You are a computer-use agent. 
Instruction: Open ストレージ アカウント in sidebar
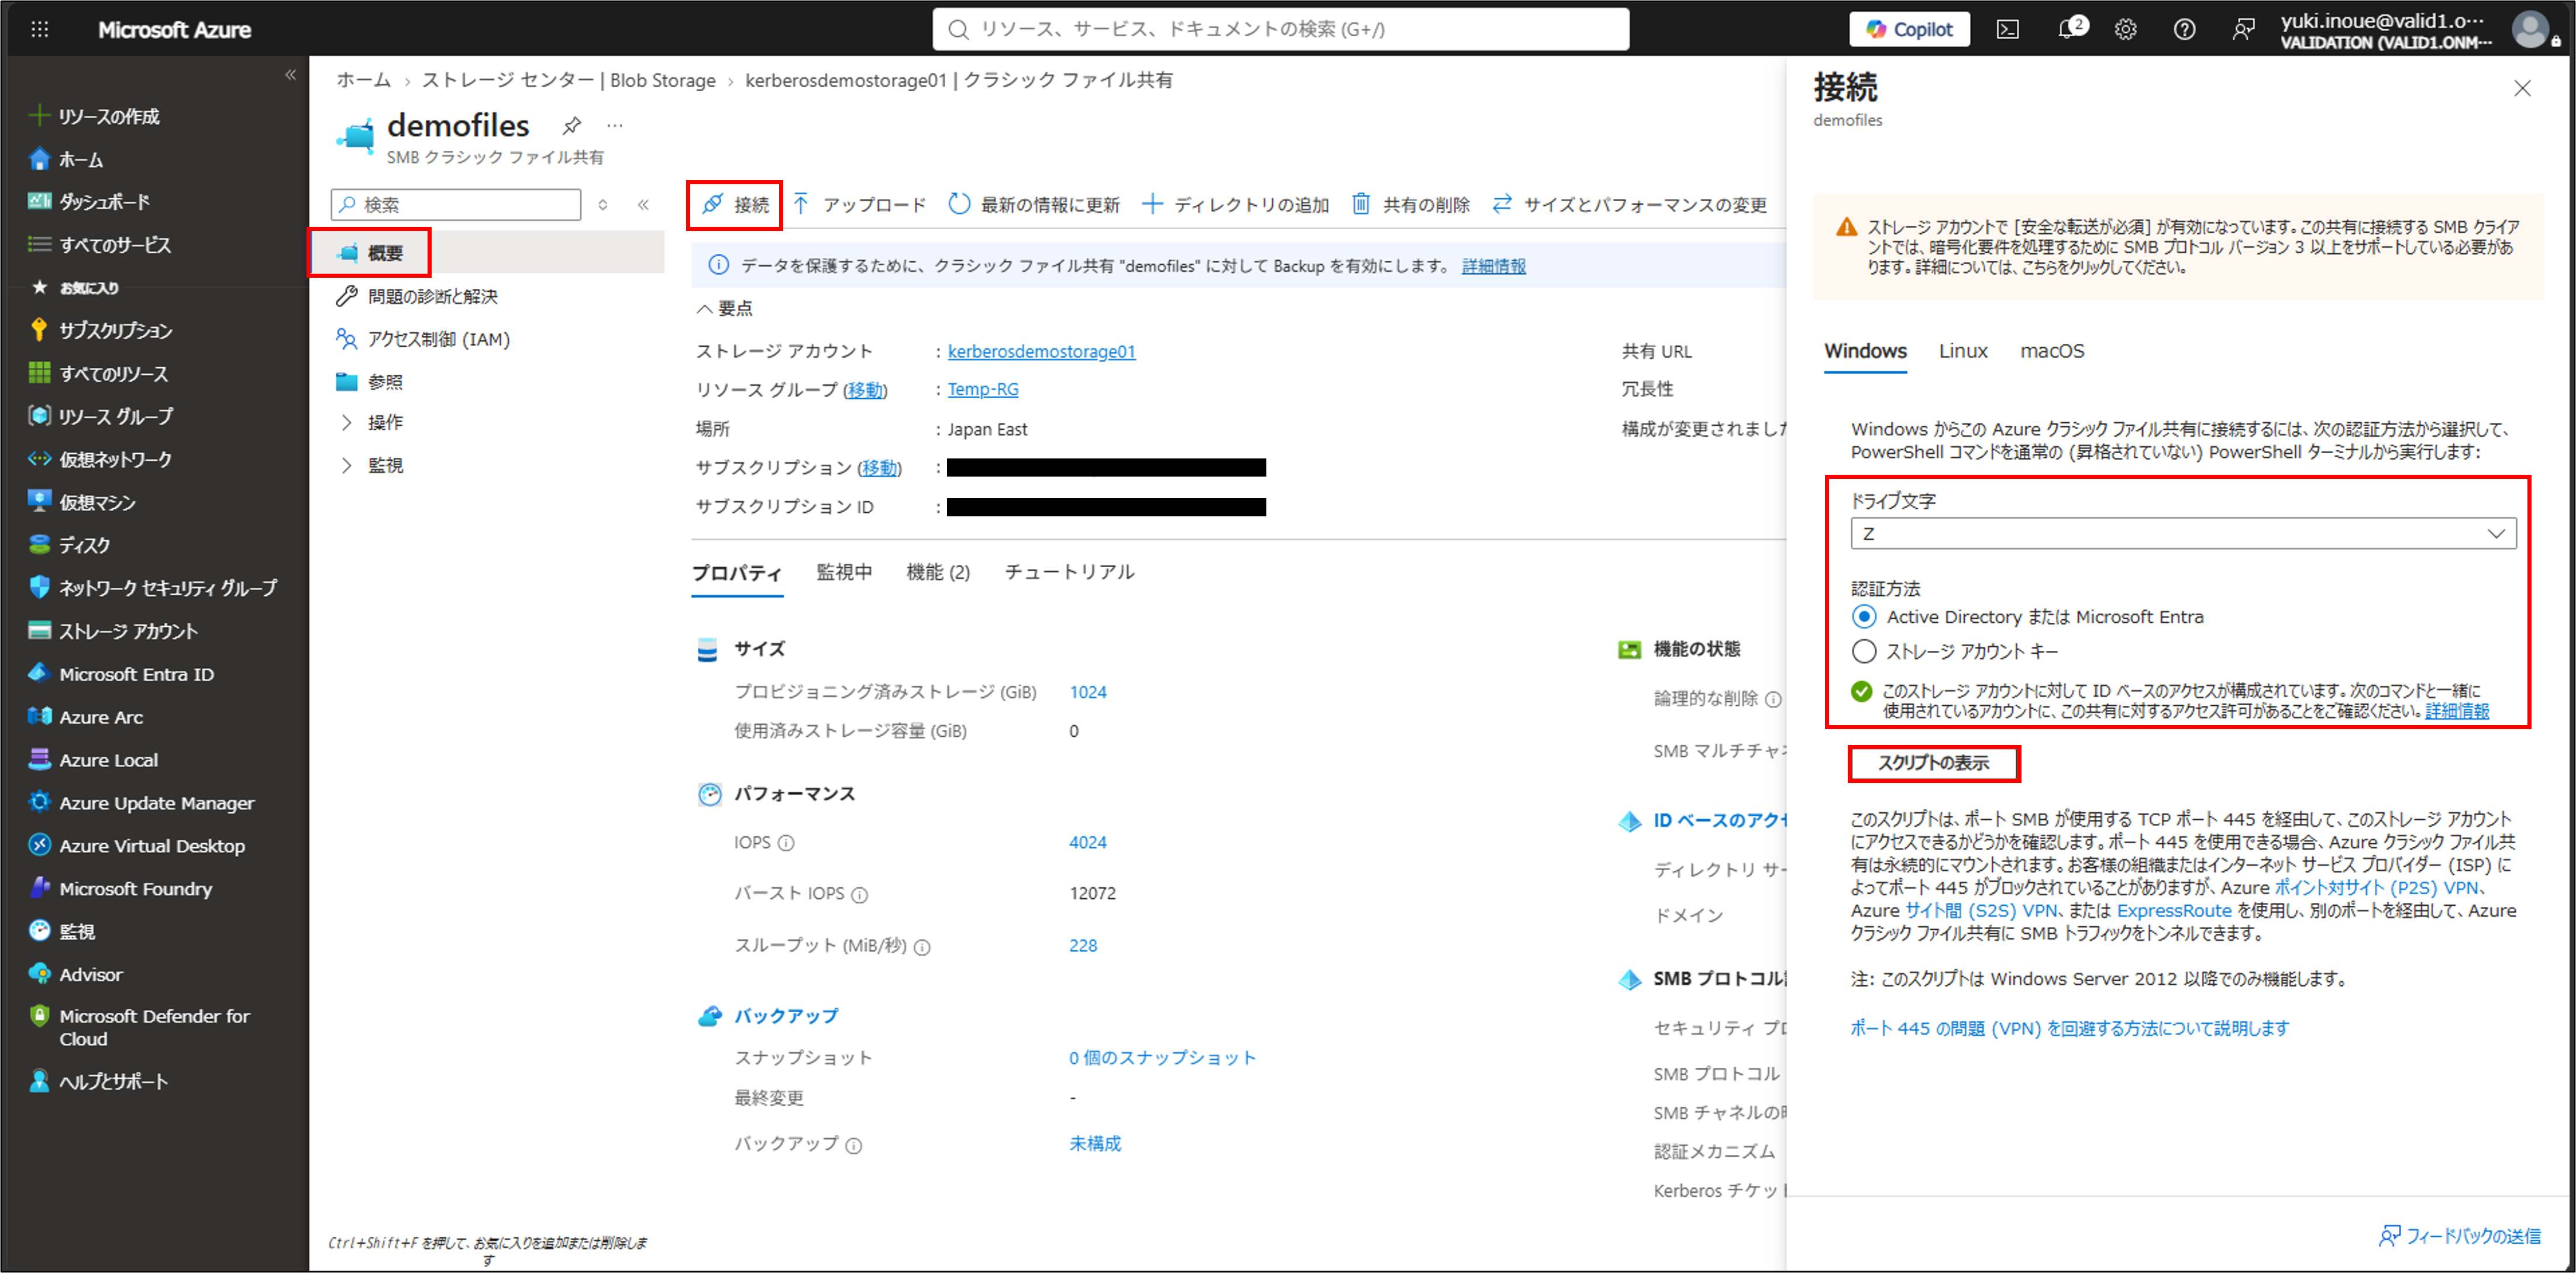click(x=114, y=631)
